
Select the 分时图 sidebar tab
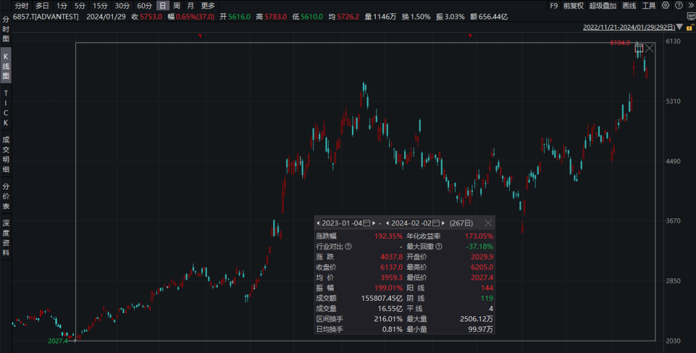[6, 29]
